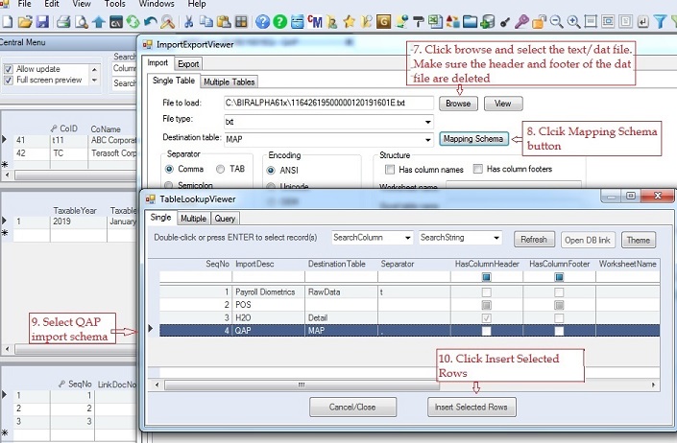Image resolution: width=677 pixels, height=443 pixels.
Task: Click the green refresh arrows icon
Action: click(133, 21)
